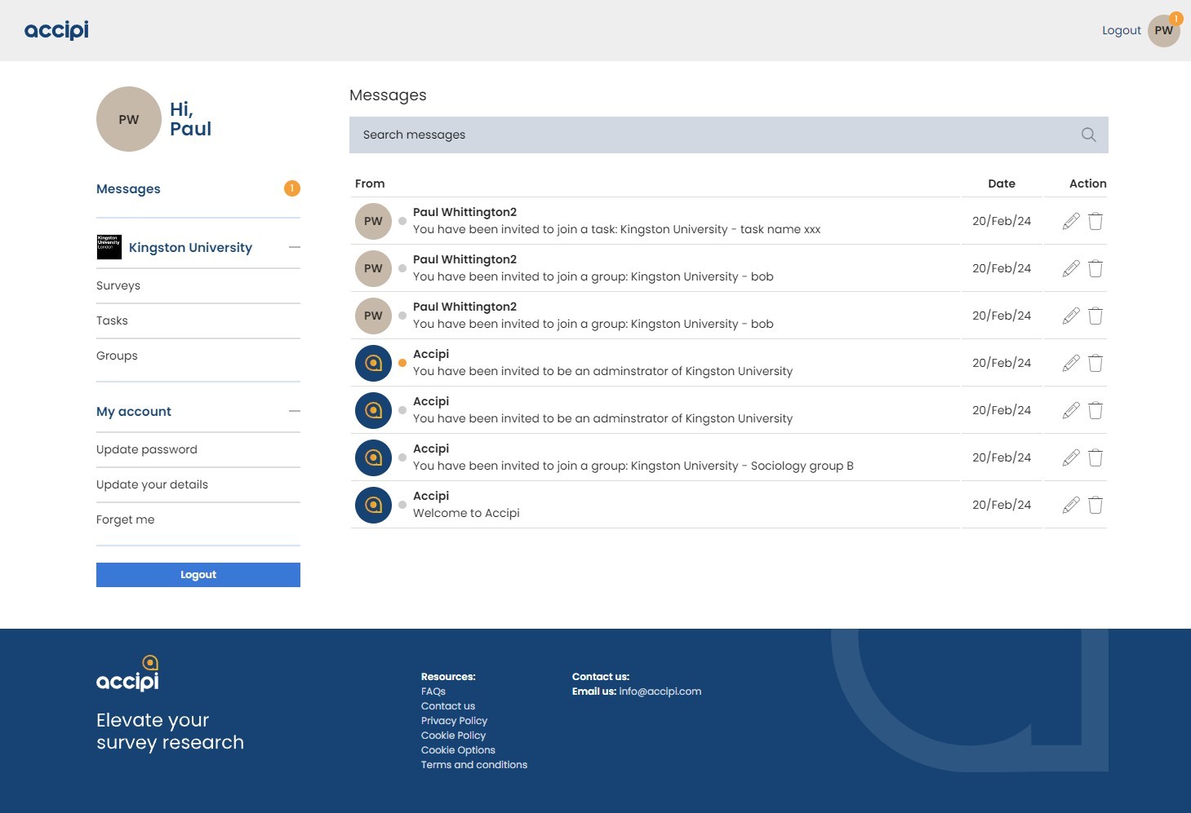
Task: Go to Update password page
Action: point(147,449)
